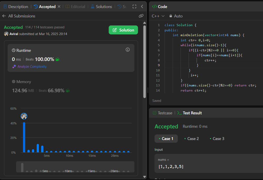The width and height of the screenshot is (263, 180).
Task: Click the left panel scrollbar down arrow
Action: click(x=145, y=177)
